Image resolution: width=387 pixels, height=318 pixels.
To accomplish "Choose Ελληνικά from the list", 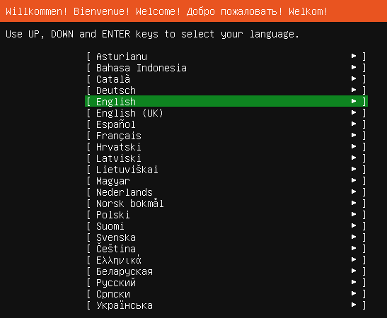I will click(x=226, y=260).
